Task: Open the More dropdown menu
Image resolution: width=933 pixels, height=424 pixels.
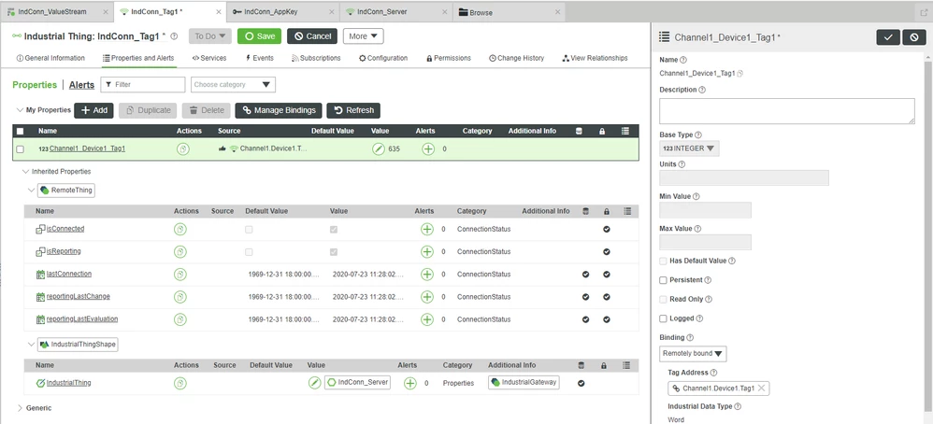Action: [x=363, y=36]
